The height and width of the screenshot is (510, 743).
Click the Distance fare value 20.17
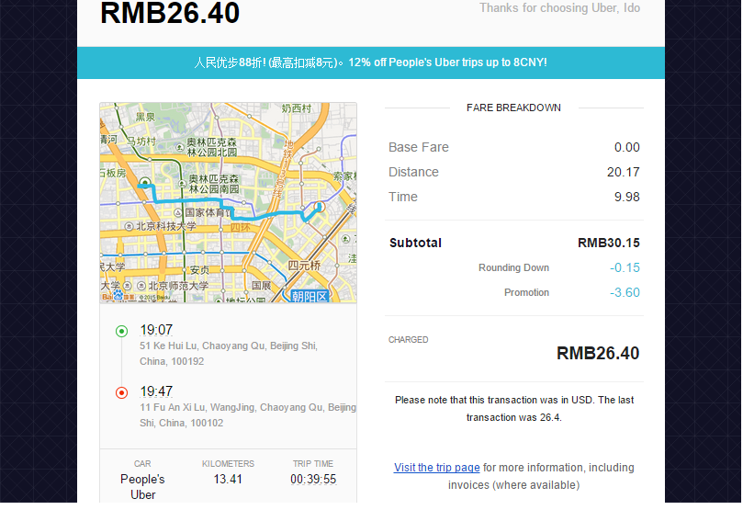point(623,172)
